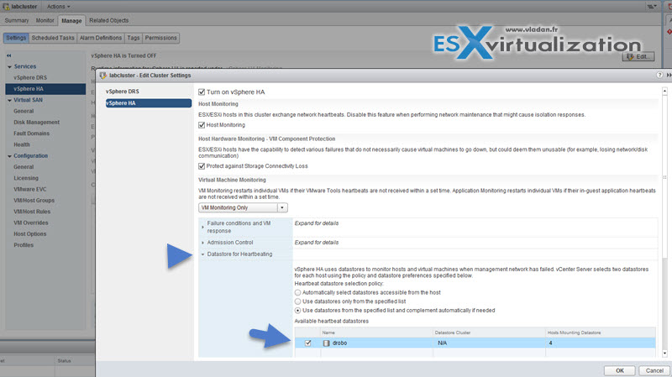Image resolution: width=672 pixels, height=377 pixels.
Task: Open the Alarm Definitions sub-tab
Action: [x=101, y=38]
